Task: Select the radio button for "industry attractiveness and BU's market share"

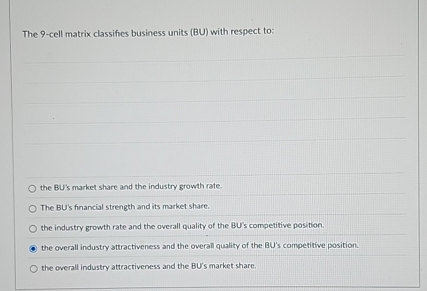Action: coord(32,268)
